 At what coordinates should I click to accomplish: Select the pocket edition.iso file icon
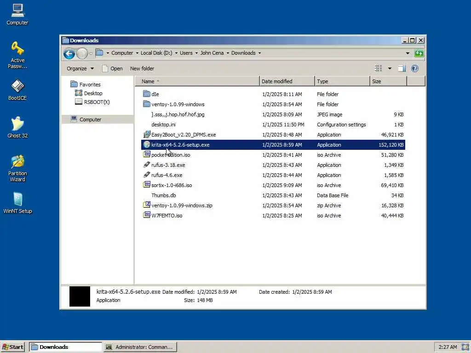coord(147,154)
